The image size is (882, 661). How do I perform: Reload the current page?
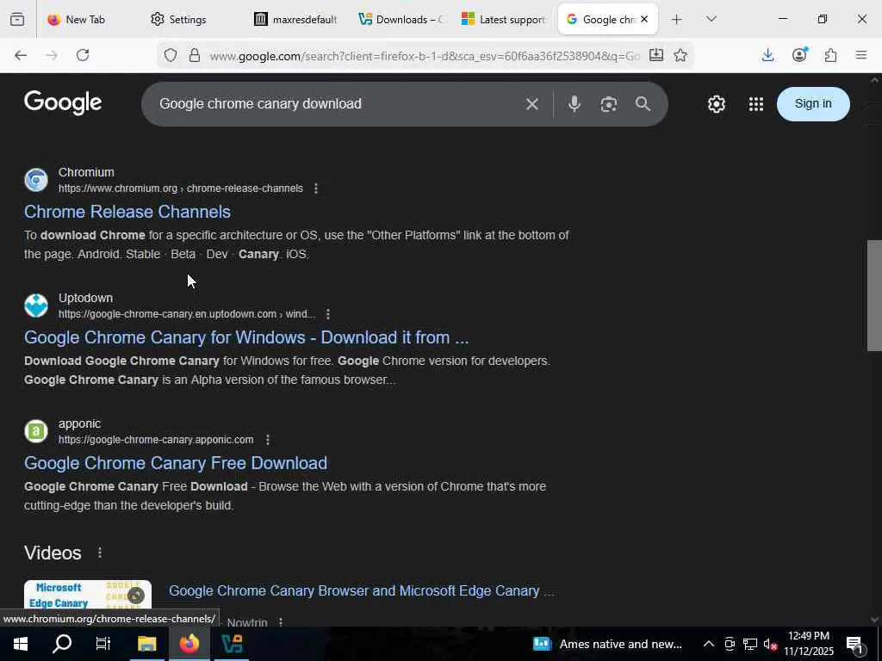pyautogui.click(x=83, y=55)
